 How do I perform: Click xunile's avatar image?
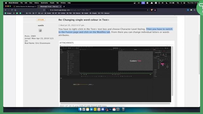(40, 30)
